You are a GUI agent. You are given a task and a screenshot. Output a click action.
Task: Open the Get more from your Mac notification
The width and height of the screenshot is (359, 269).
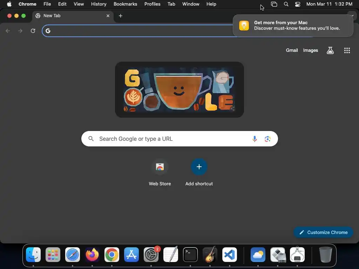click(x=293, y=25)
